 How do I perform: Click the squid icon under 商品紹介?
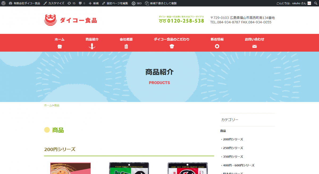click(x=92, y=46)
